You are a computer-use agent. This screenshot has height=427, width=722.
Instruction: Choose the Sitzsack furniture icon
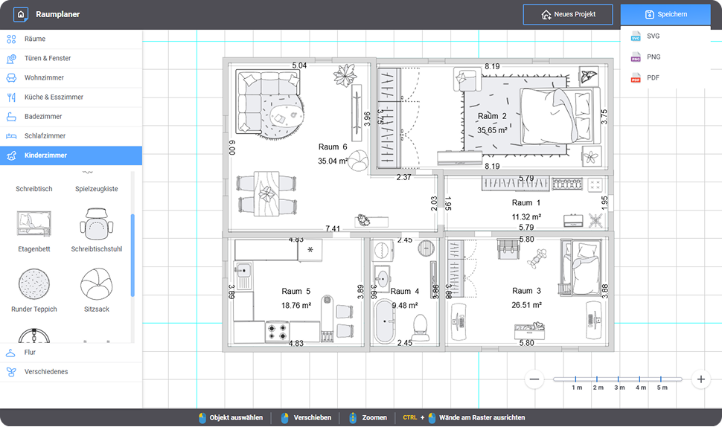tap(97, 284)
